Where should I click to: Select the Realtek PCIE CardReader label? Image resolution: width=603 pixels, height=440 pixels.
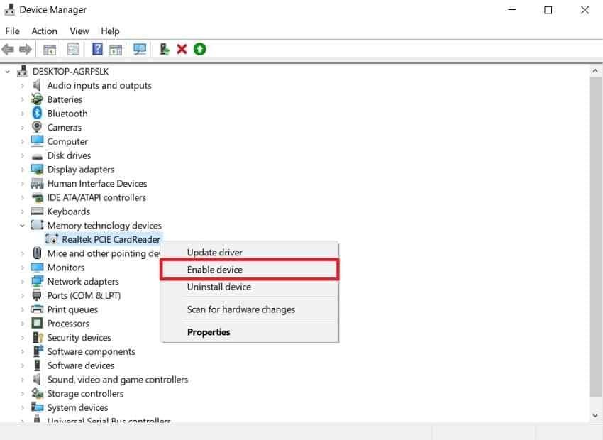(x=111, y=239)
